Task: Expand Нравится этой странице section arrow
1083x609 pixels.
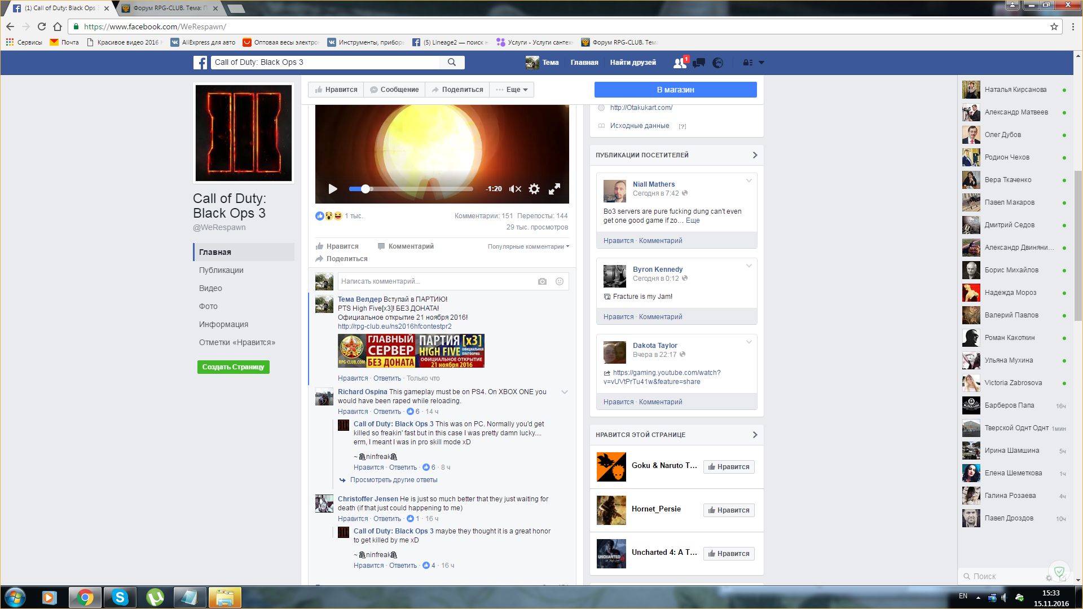Action: click(x=755, y=435)
